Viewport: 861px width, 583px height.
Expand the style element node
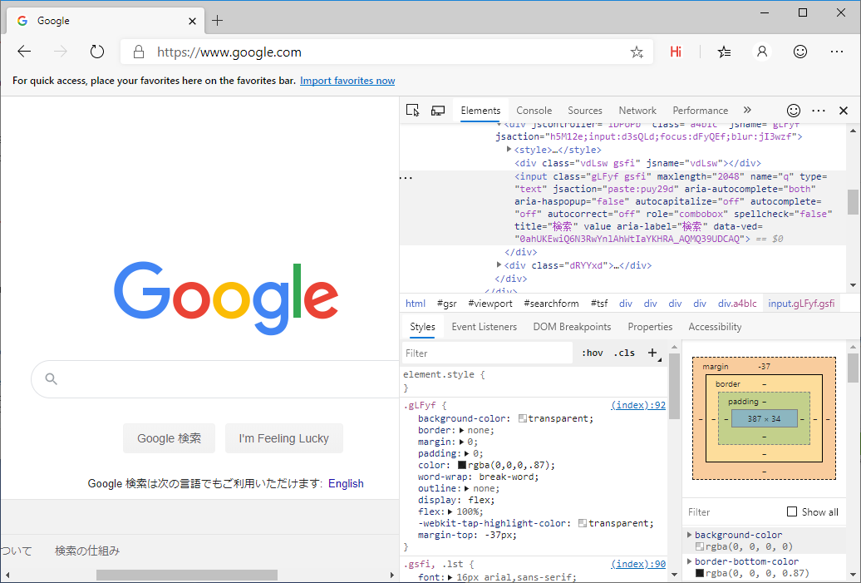[x=509, y=150]
